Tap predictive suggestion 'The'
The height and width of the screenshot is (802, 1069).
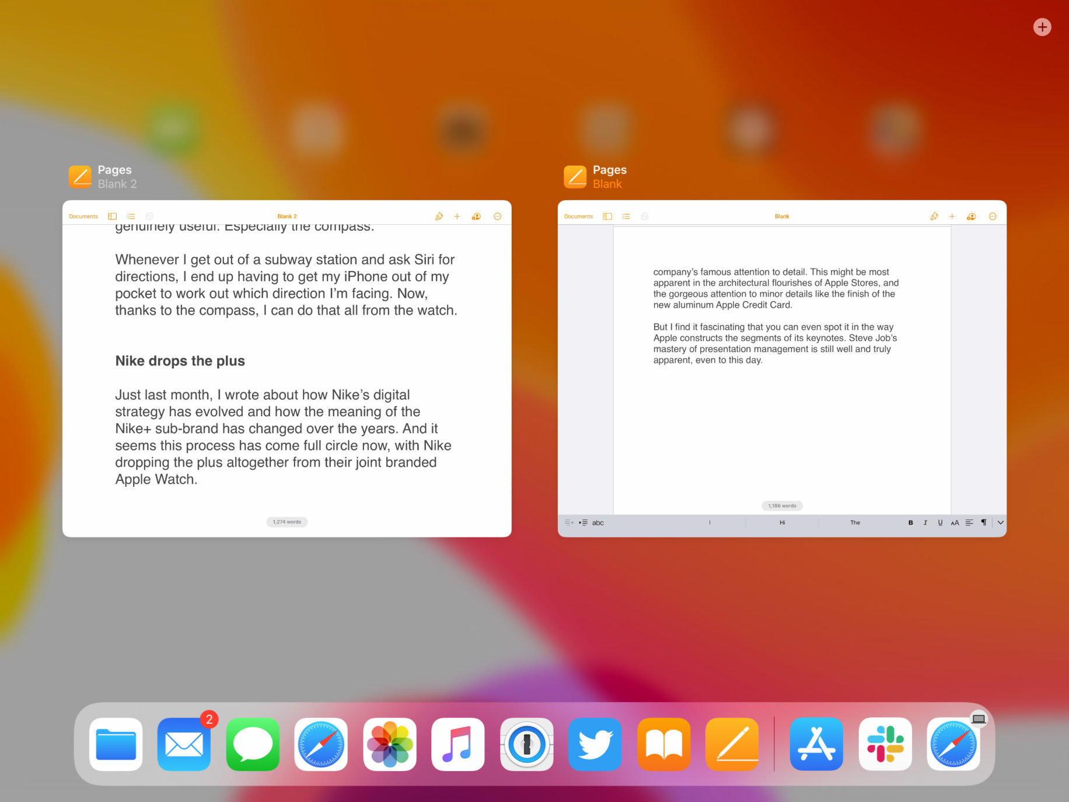(855, 522)
